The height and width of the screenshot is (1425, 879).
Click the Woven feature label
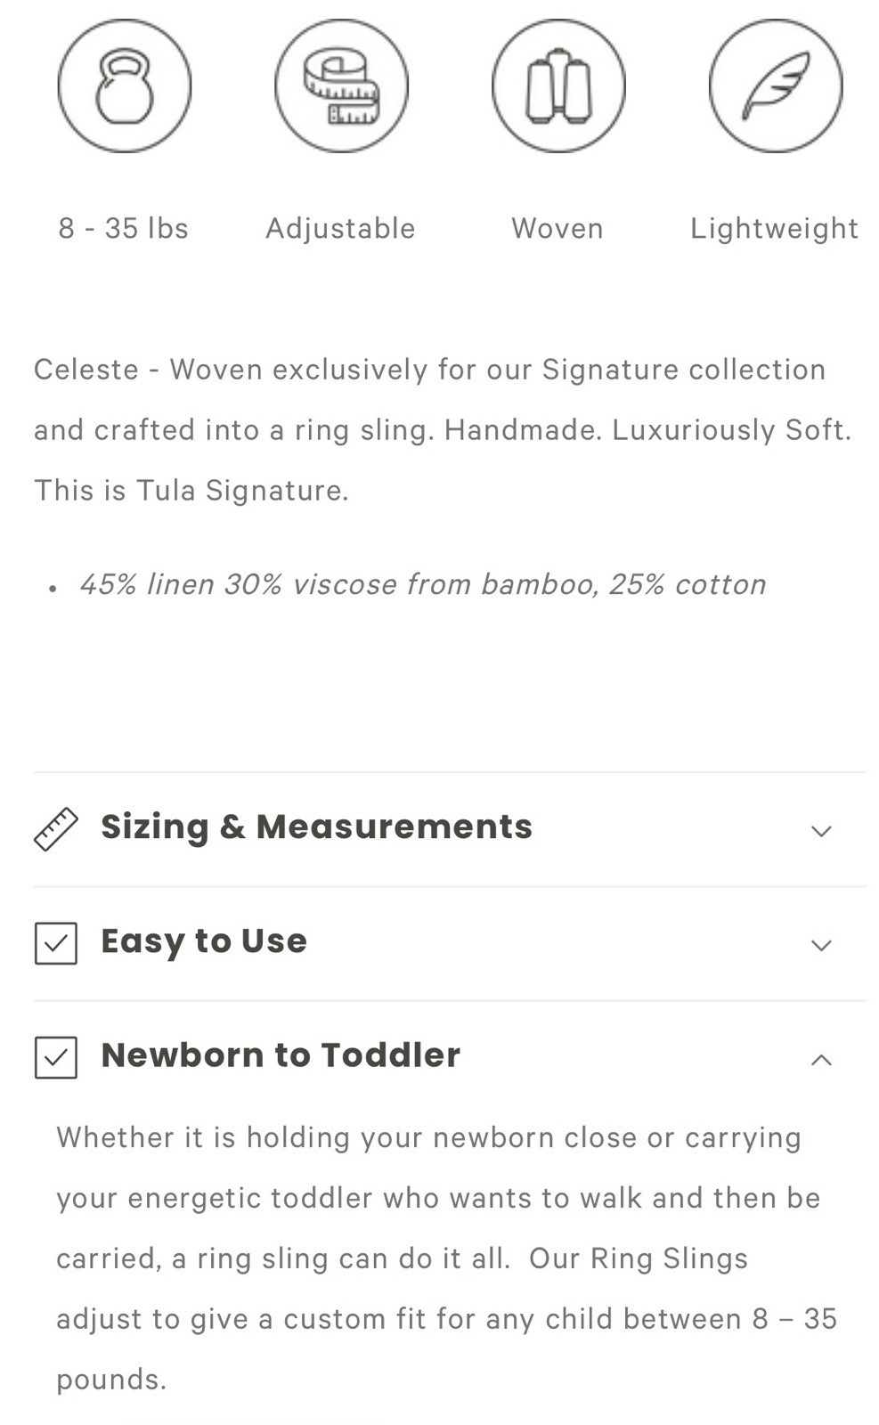pos(558,229)
